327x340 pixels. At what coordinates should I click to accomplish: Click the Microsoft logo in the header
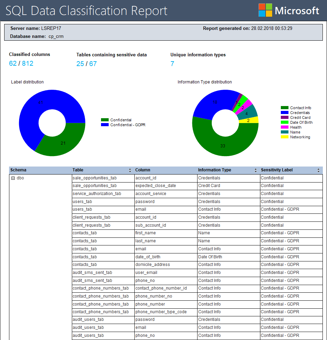[x=288, y=10]
